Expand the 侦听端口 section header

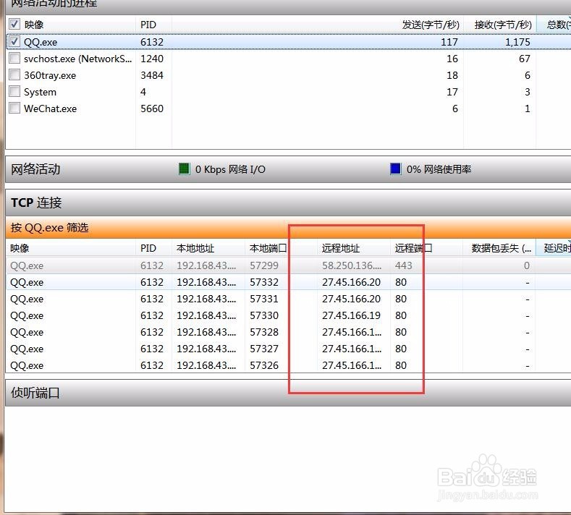(288, 393)
